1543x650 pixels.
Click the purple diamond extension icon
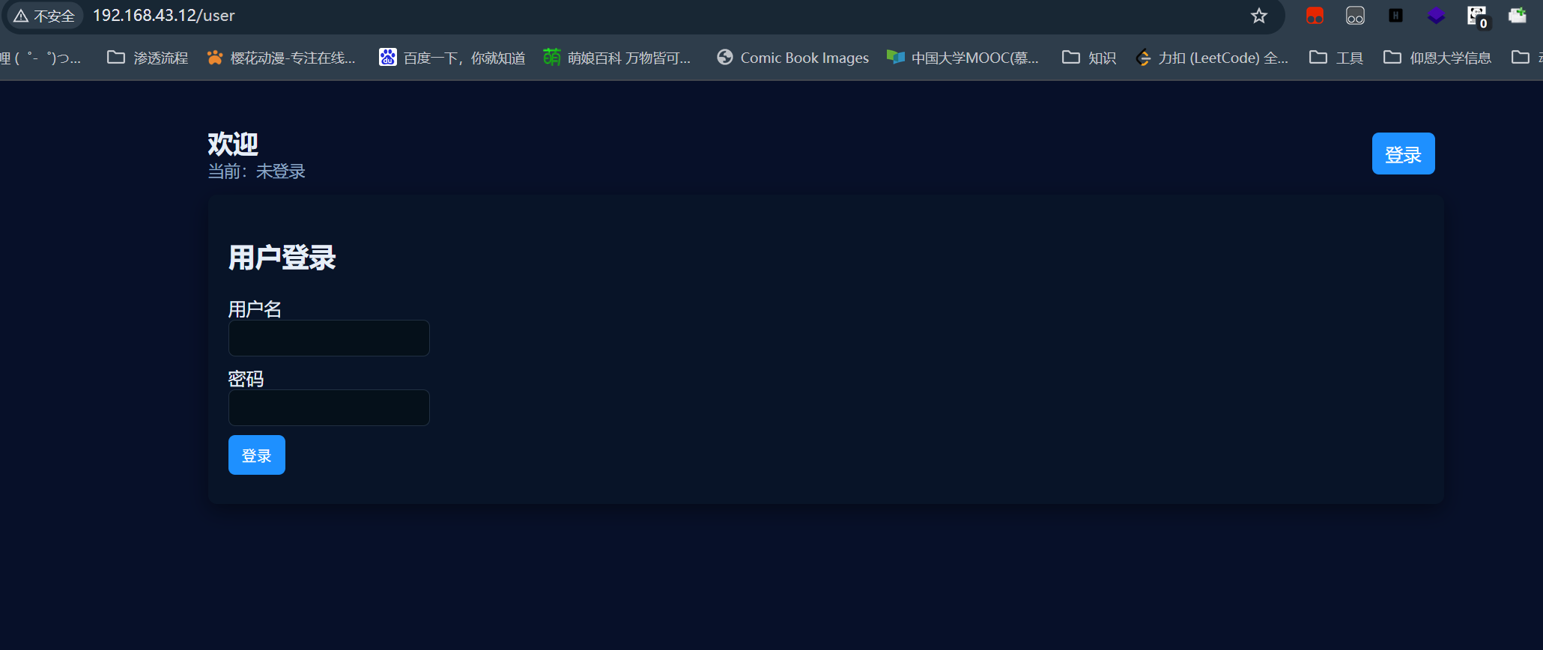[1436, 16]
